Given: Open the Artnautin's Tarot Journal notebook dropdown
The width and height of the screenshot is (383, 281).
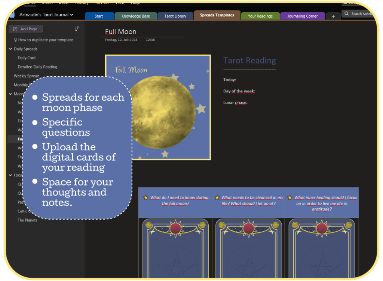Looking at the screenshot, I should (71, 15).
